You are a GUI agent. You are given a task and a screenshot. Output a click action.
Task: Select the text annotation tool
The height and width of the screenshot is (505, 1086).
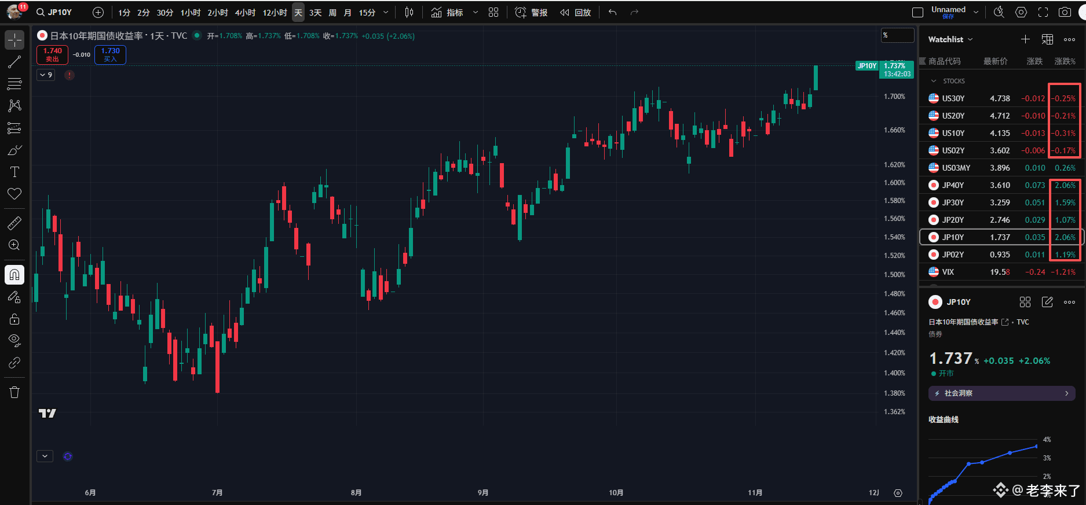coord(14,172)
